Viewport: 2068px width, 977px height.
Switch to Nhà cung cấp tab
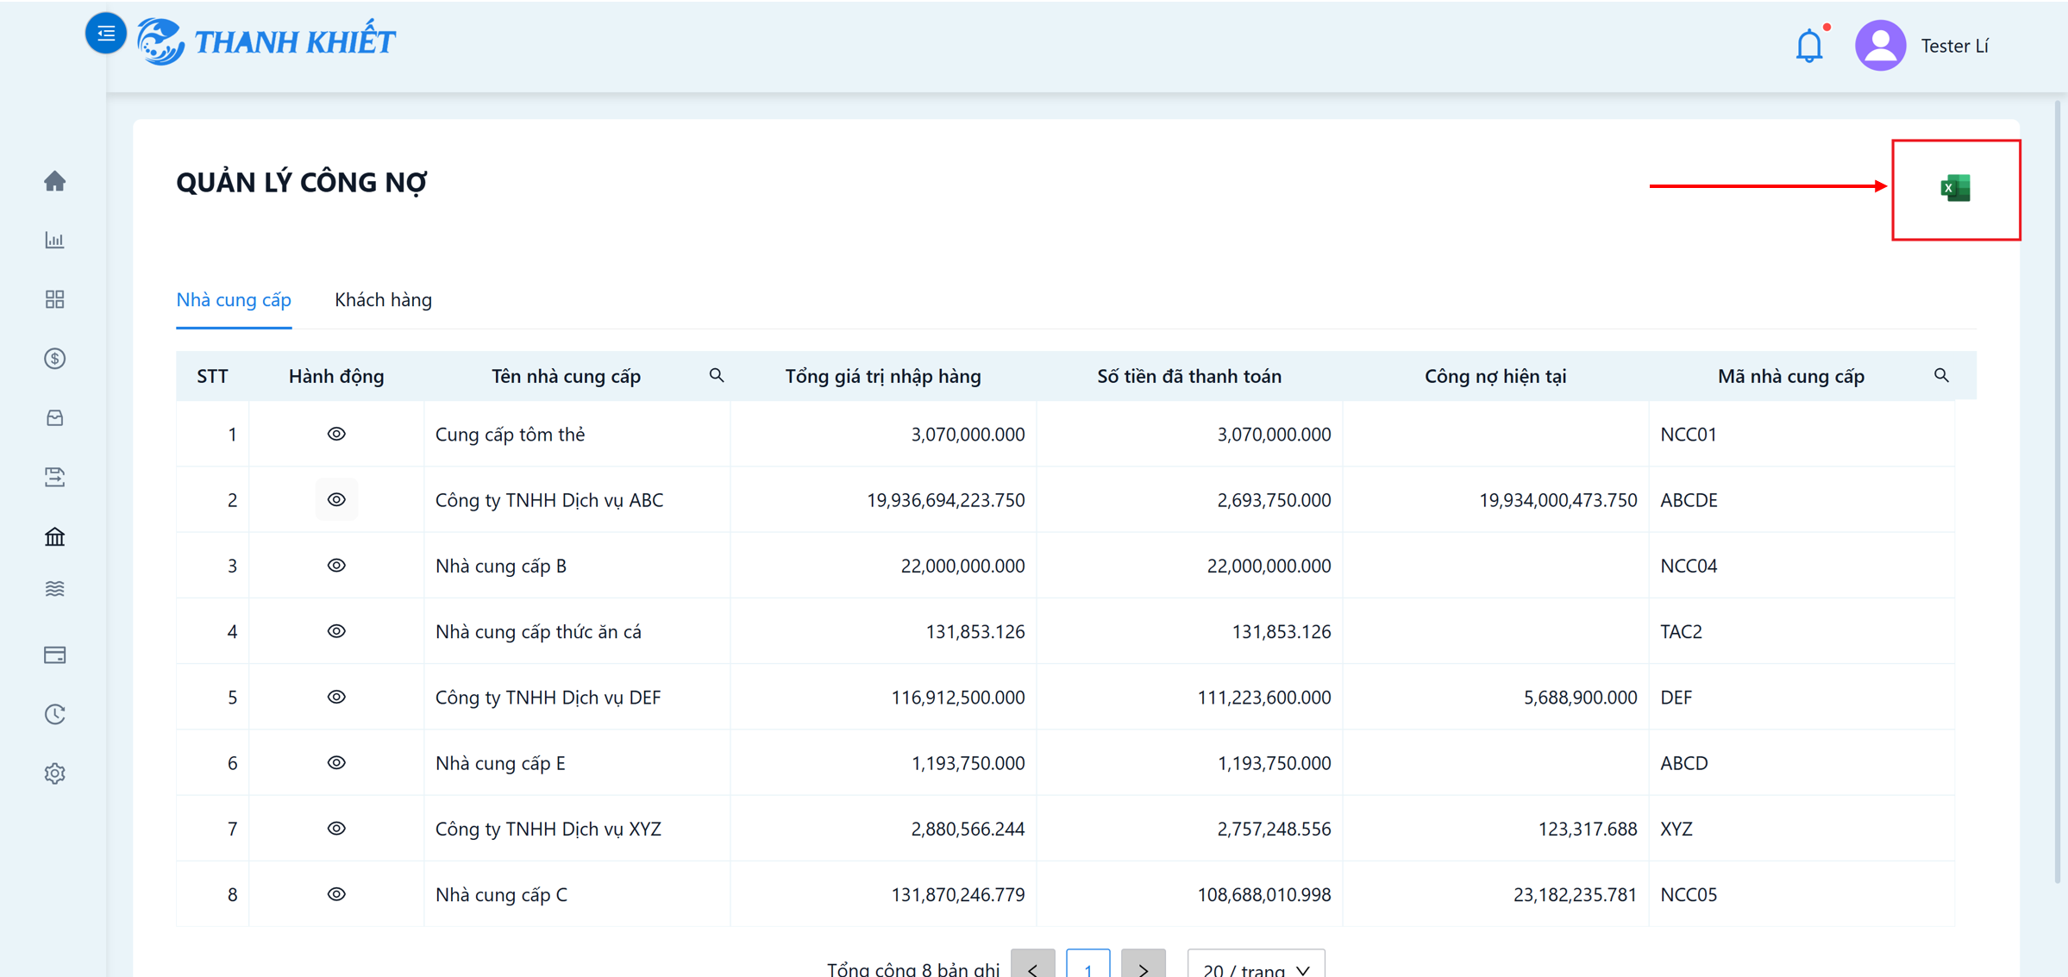[x=234, y=300]
